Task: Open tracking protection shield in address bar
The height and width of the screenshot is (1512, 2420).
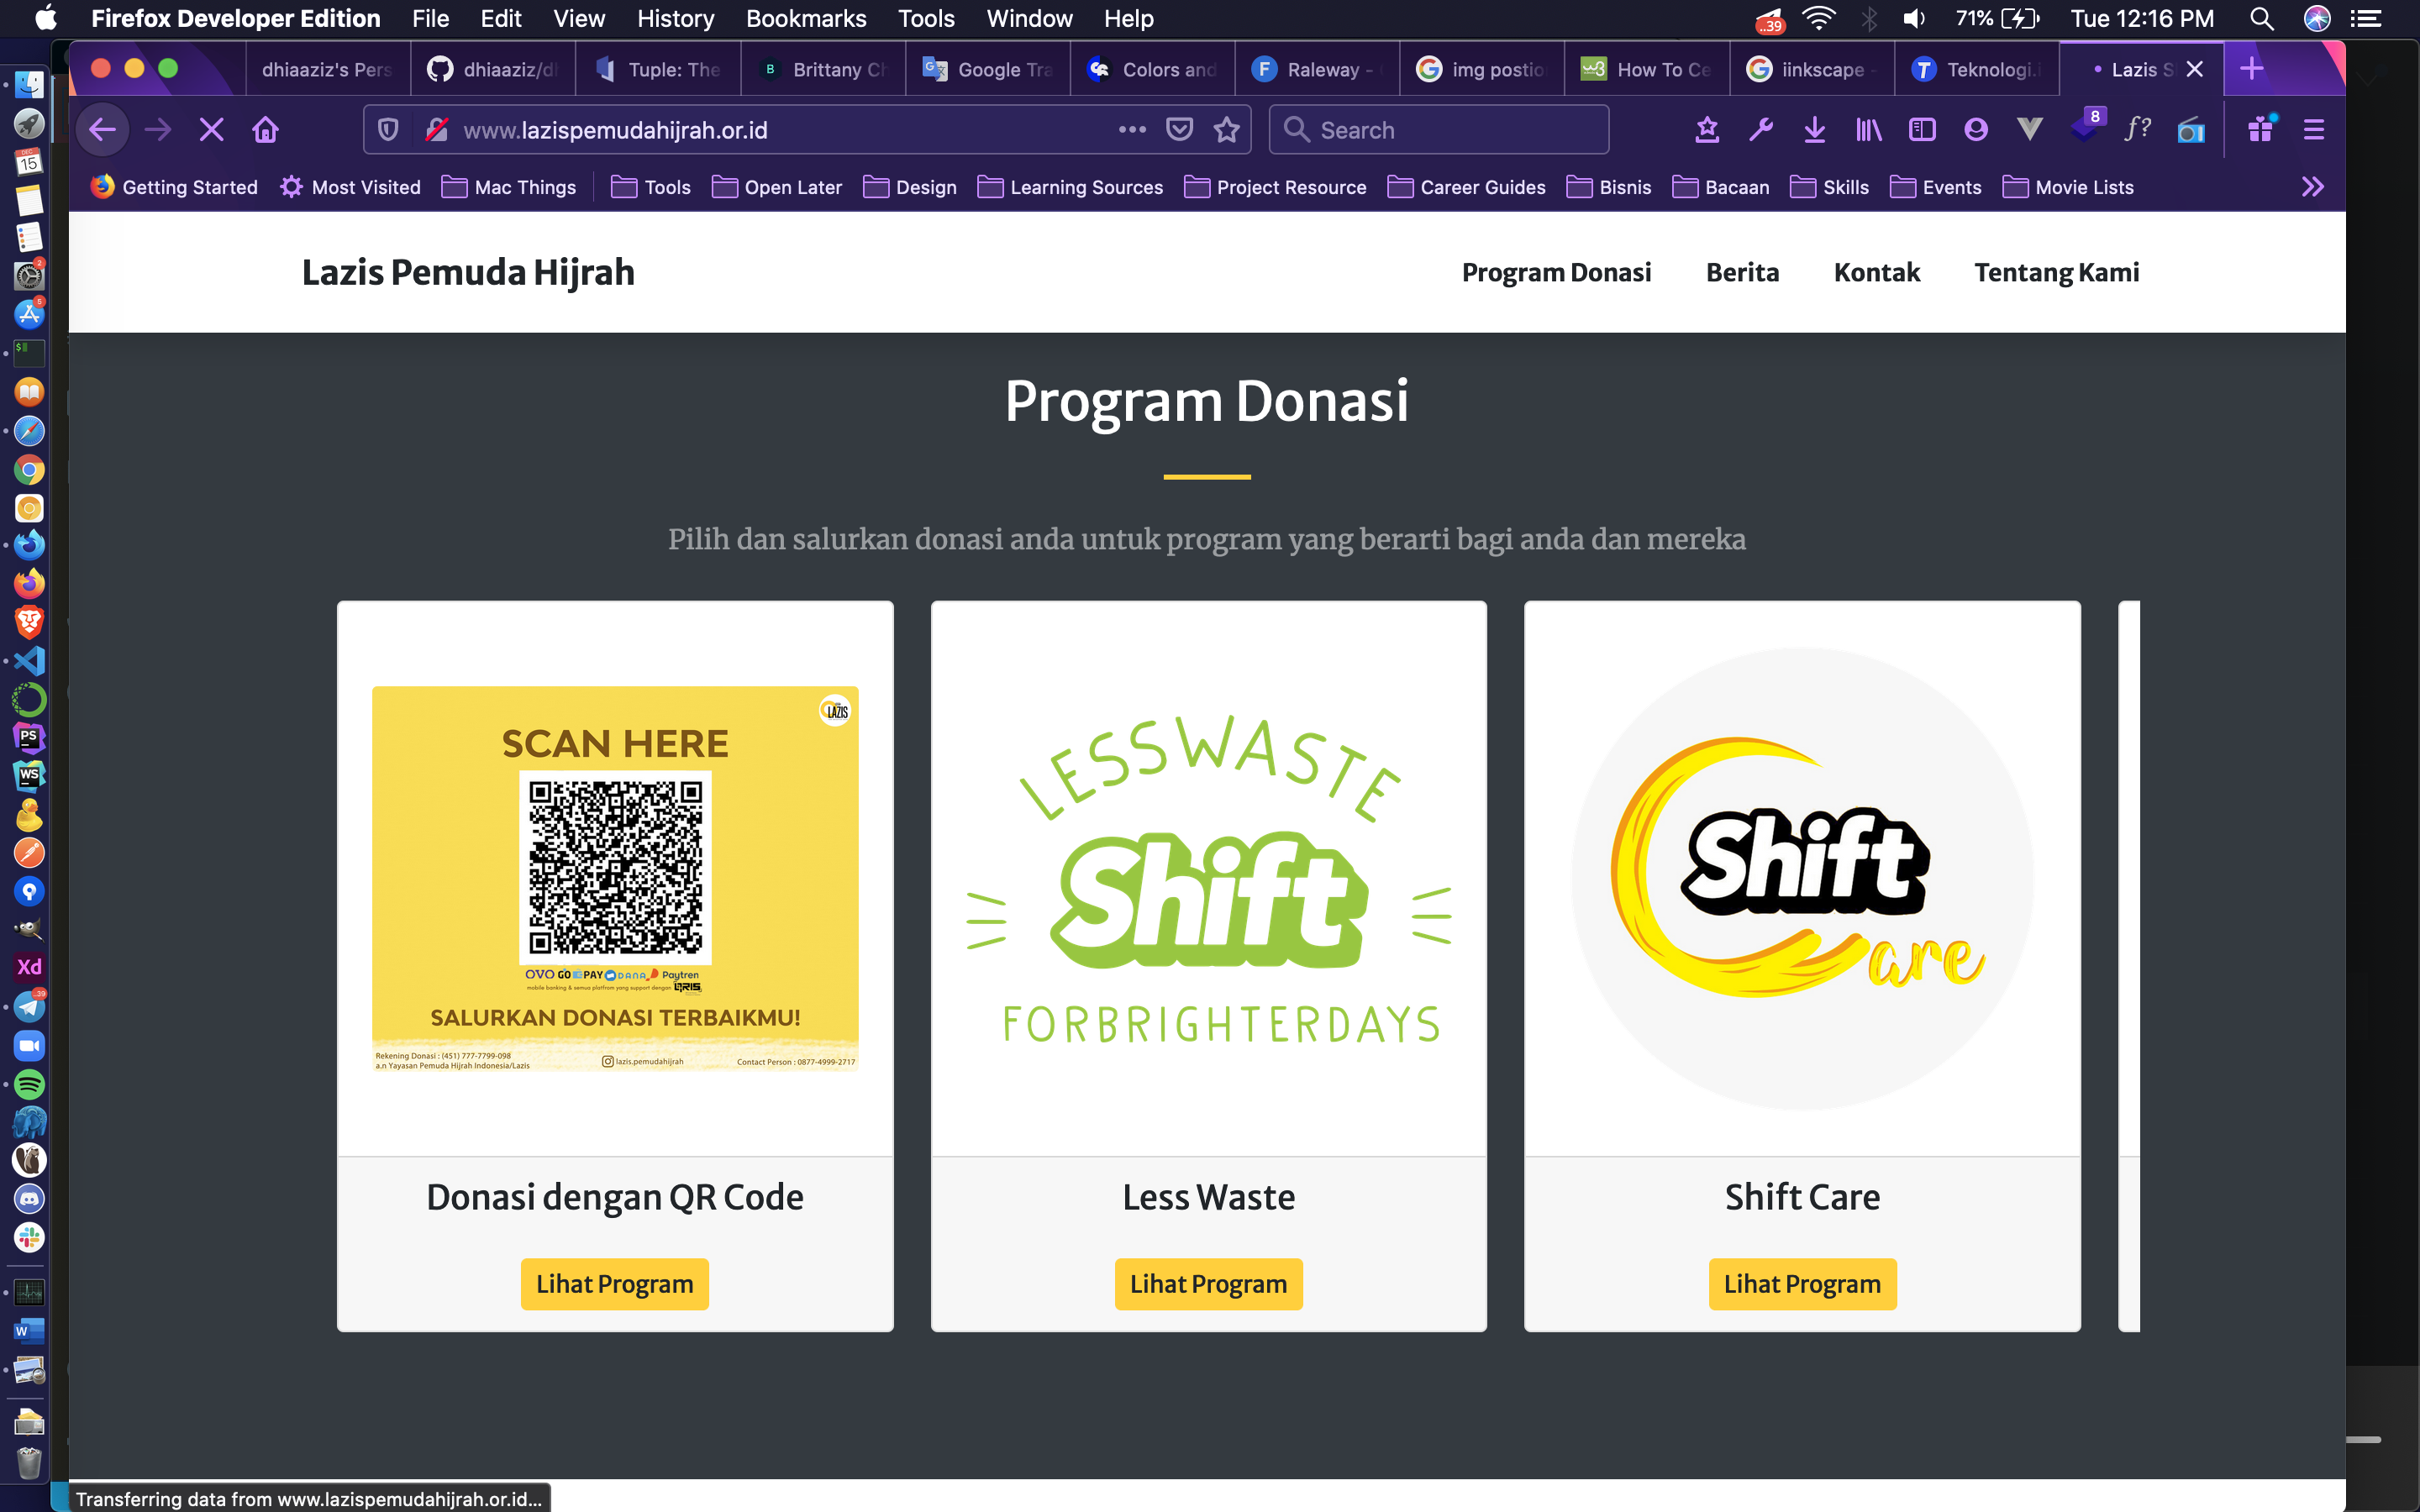Action: [x=389, y=130]
